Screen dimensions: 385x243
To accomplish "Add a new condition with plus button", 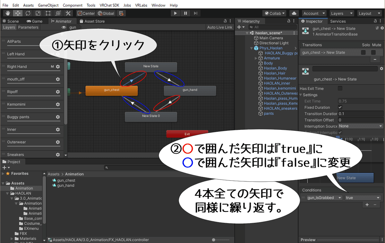I will coord(367,205).
